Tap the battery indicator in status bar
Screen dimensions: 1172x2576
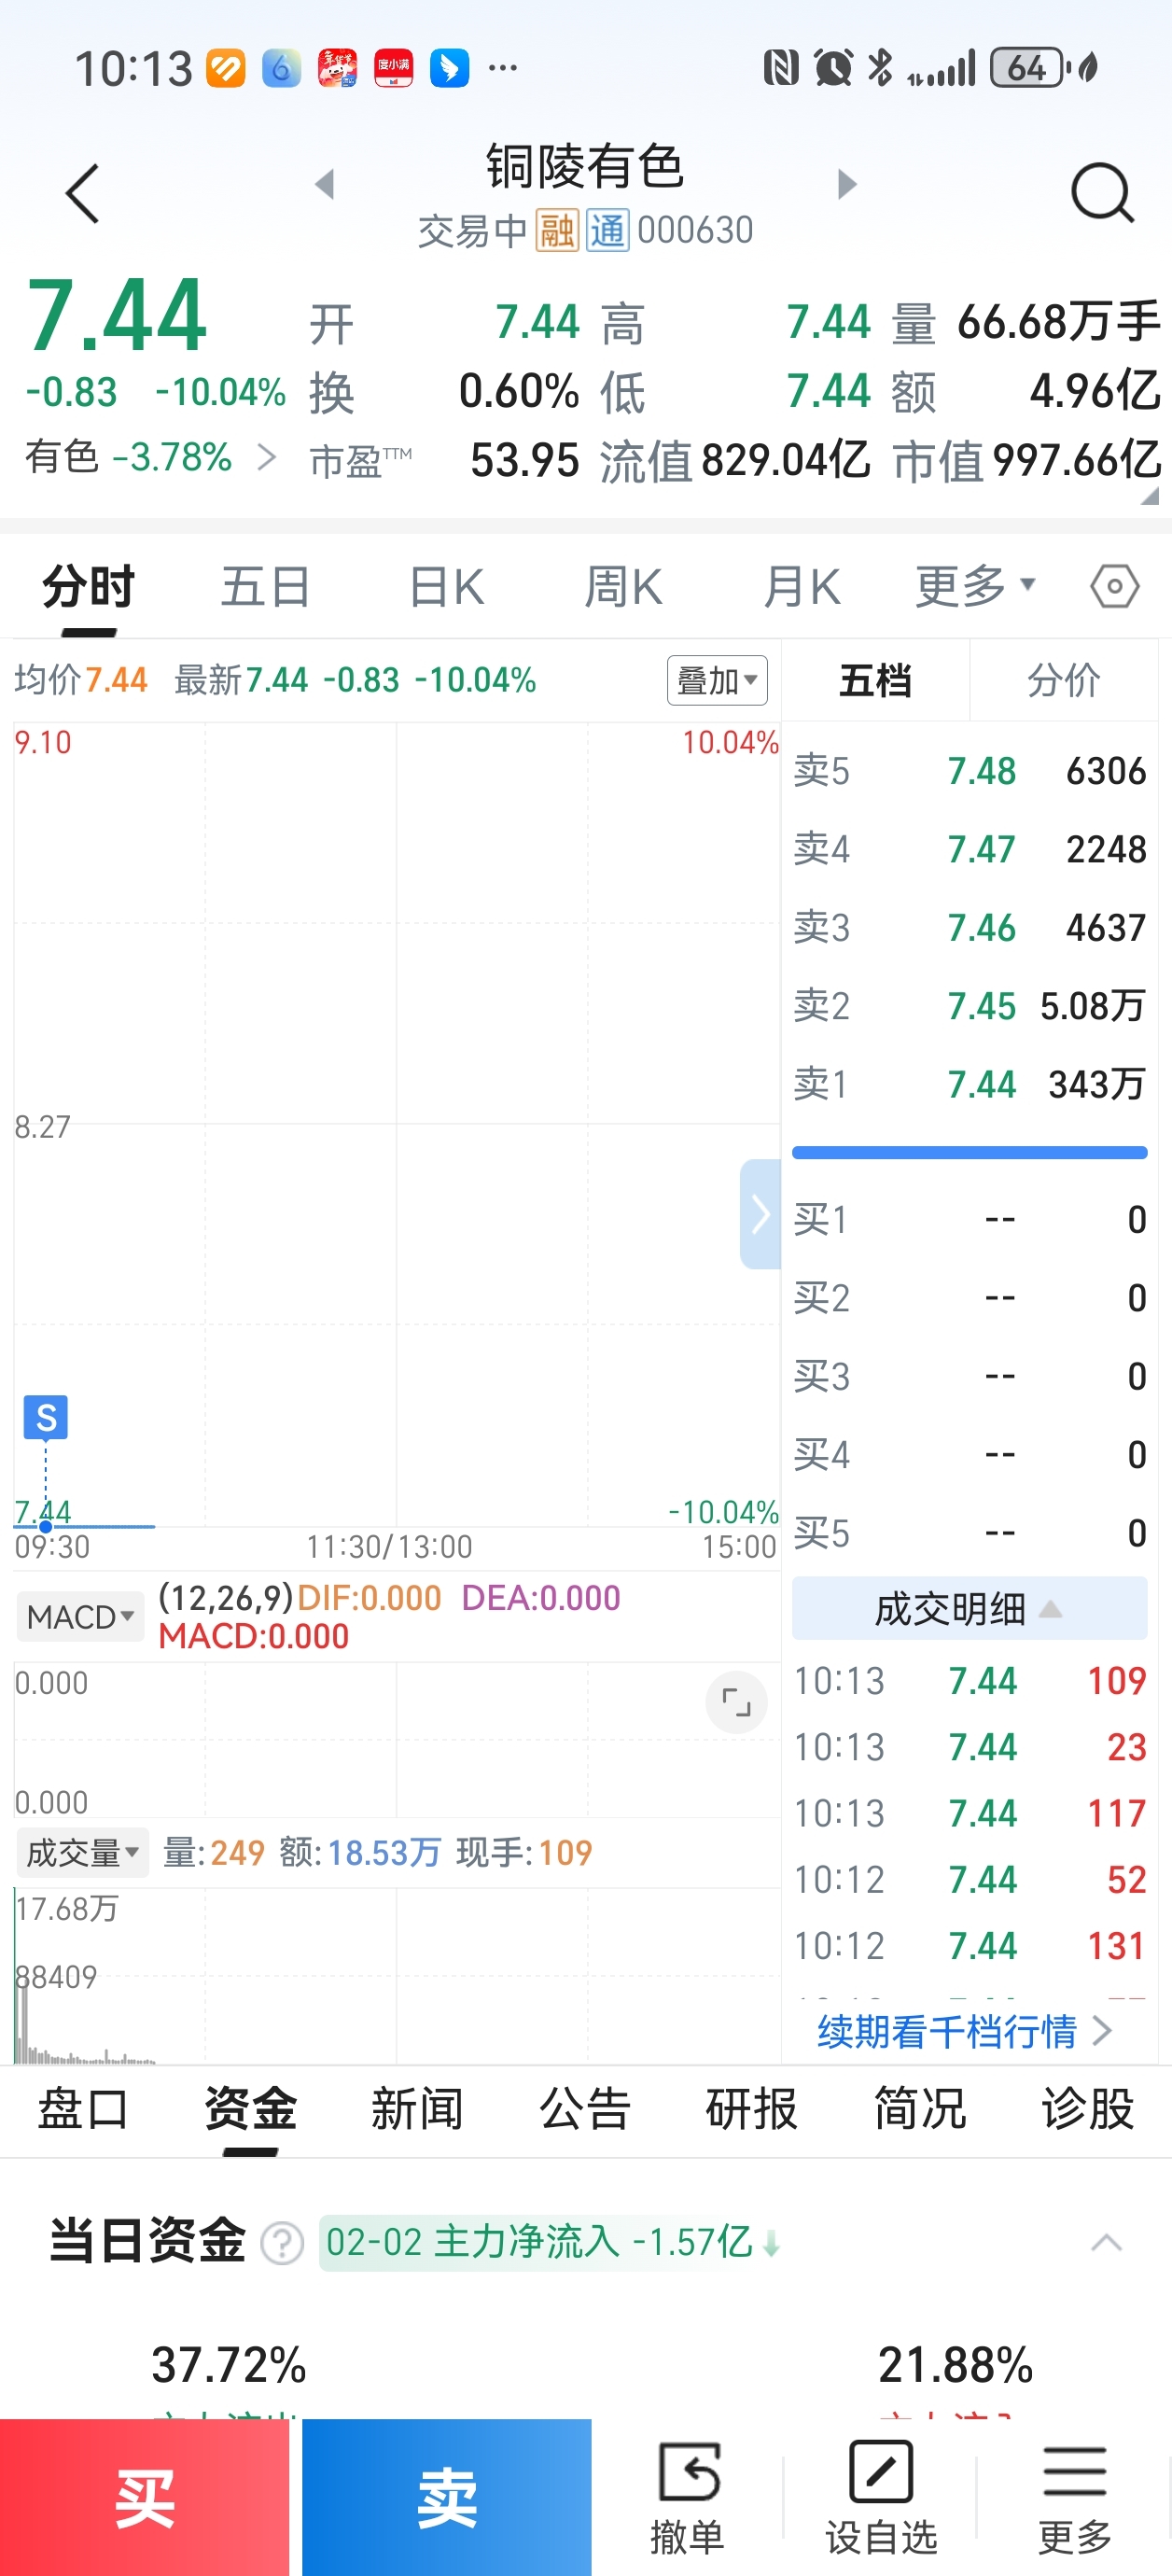tap(1028, 68)
